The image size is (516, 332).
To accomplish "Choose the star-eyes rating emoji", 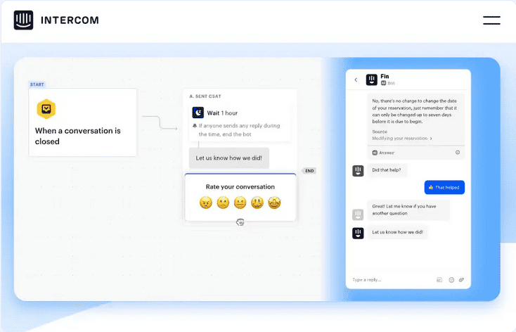I will 274,203.
